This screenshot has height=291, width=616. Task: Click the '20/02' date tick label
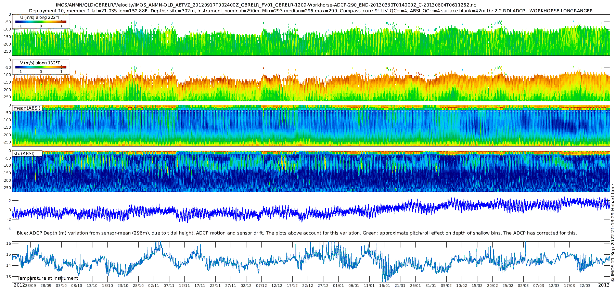coord(492,286)
